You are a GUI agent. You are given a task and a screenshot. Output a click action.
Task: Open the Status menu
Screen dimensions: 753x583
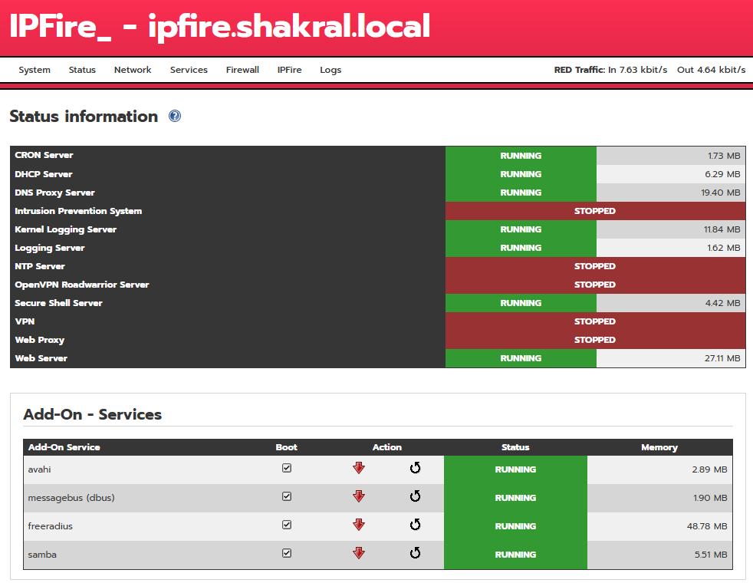click(x=82, y=70)
